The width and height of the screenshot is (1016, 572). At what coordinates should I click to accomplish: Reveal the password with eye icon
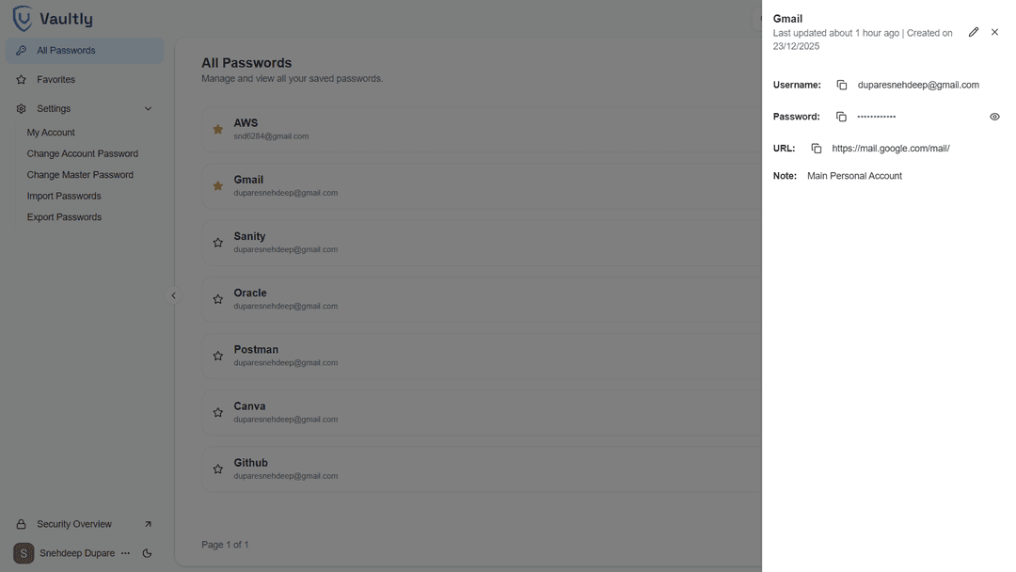[x=994, y=117]
